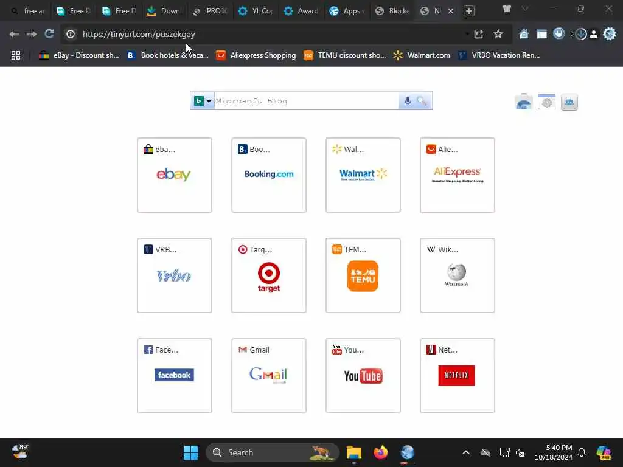Open the volume muted icon in tray
The height and width of the screenshot is (467, 623).
[x=521, y=452]
